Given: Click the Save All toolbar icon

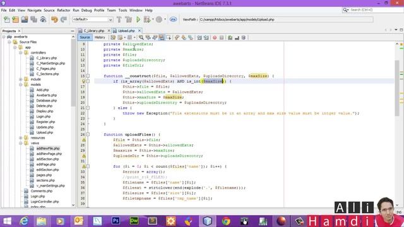Looking at the screenshot, I should click(x=33, y=20).
